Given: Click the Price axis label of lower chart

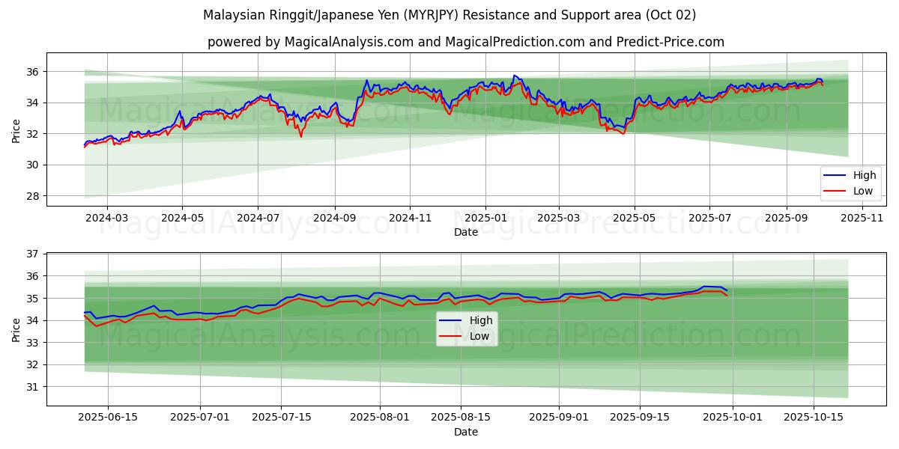Looking at the screenshot, I should tap(16, 329).
